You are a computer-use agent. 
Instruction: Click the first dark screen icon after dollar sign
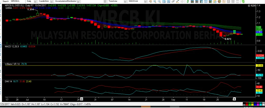(192, 1)
